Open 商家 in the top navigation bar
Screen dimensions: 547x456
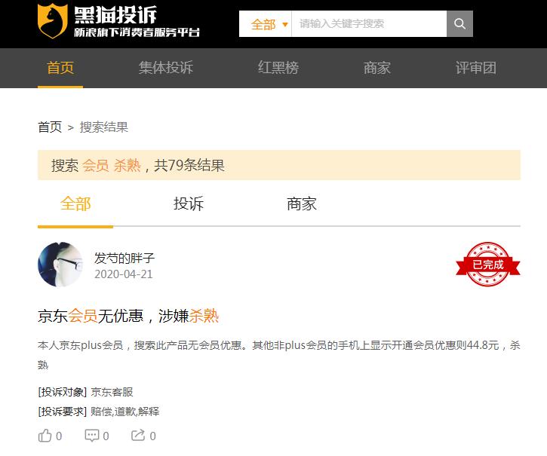(x=376, y=68)
